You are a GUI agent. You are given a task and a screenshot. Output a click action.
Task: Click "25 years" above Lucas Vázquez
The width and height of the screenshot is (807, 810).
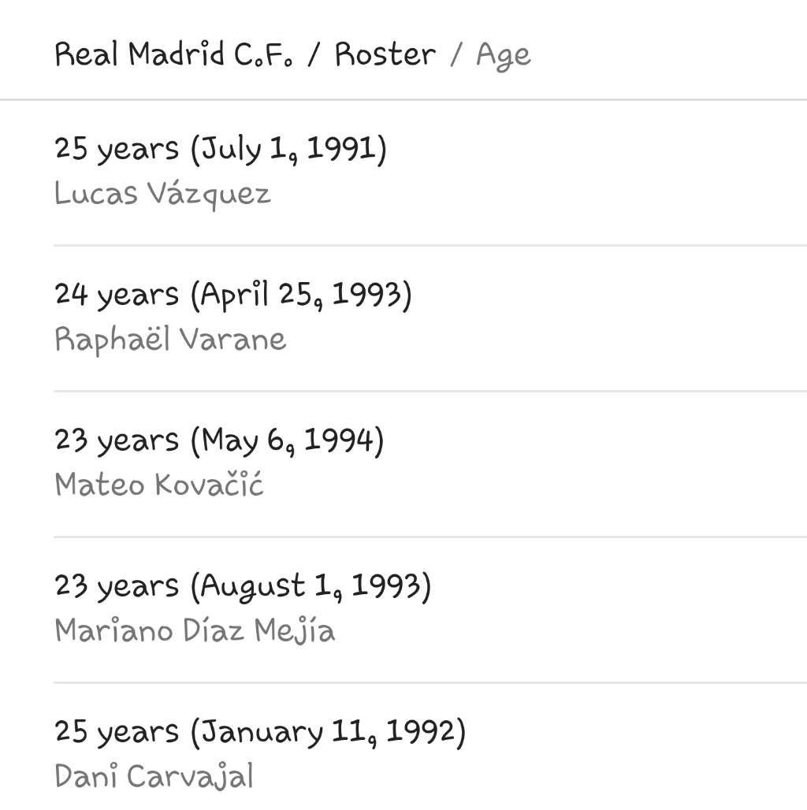[117, 149]
